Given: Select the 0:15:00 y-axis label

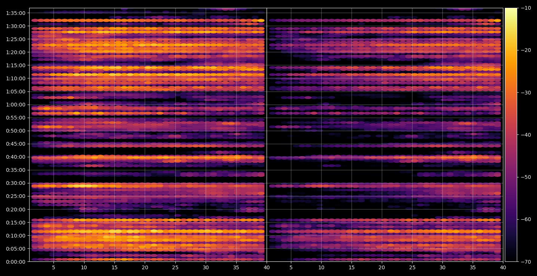Looking at the screenshot, I should coord(16,223).
